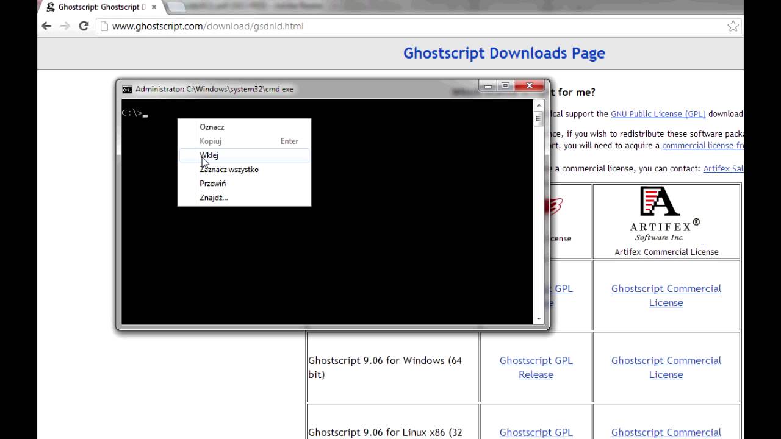This screenshot has height=439, width=781.
Task: Choose Kopiuj in the context menu
Action: tap(244, 141)
